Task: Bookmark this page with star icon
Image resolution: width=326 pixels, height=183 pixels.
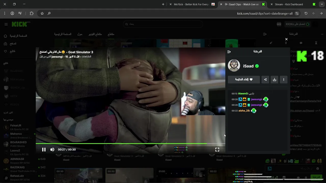Action: pos(42,13)
